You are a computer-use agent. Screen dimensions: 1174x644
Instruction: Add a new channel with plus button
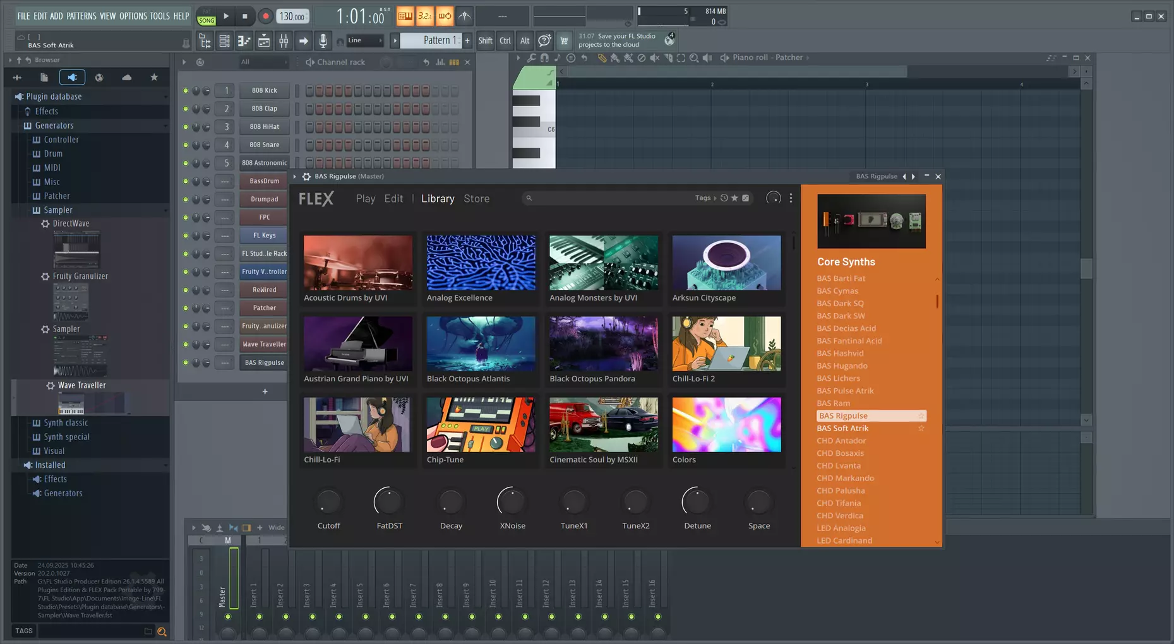pyautogui.click(x=265, y=392)
